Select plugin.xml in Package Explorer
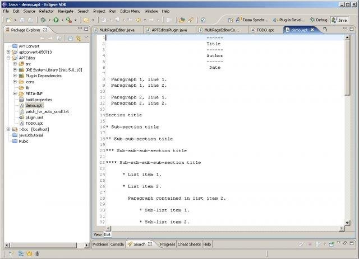Viewport: 359px width, 259px height. [x=34, y=117]
